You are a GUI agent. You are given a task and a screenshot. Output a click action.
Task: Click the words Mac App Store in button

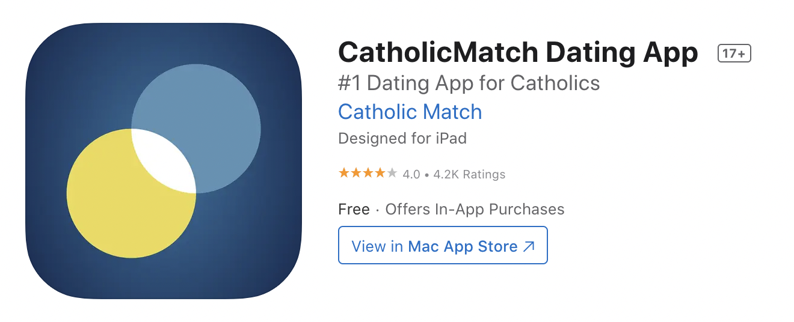click(x=463, y=246)
